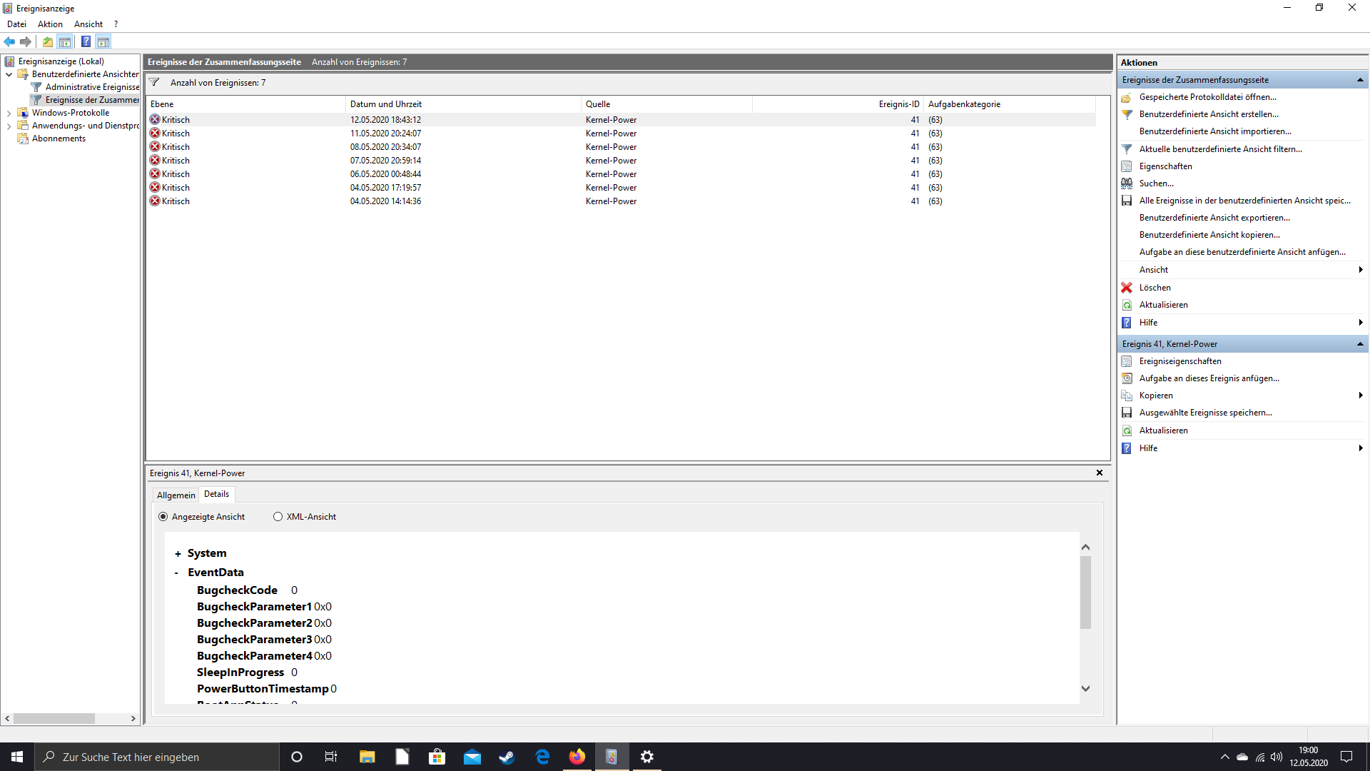Click Aufgabe an diese benutzerdefinierte Ansicht anfügen
The height and width of the screenshot is (771, 1370).
coord(1242,252)
